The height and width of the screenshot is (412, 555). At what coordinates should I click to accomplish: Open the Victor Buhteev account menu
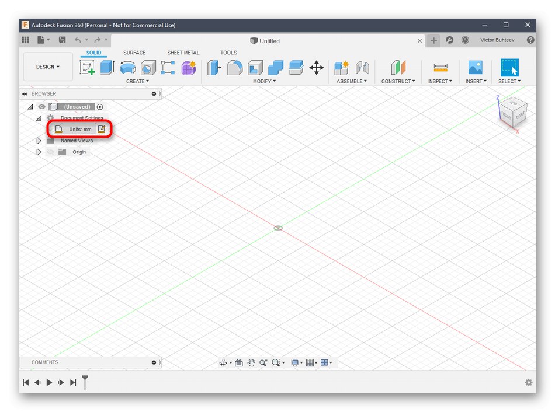[x=497, y=40]
